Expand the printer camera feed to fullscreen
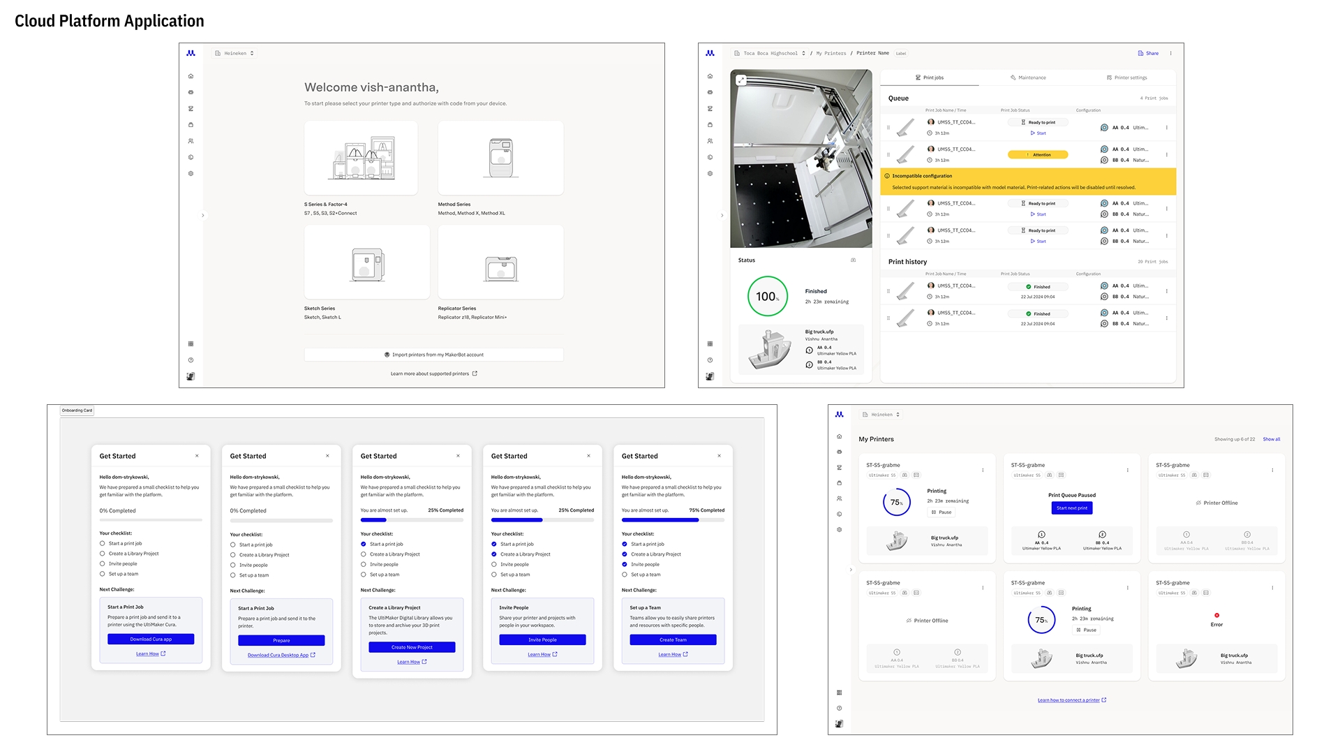The image size is (1340, 754). click(x=741, y=80)
